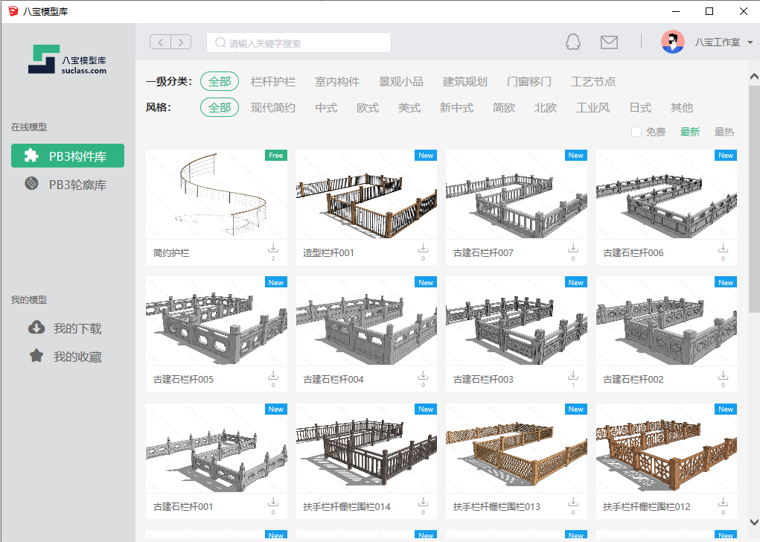Click the scrollbar down arrow
760x542 pixels.
click(754, 522)
